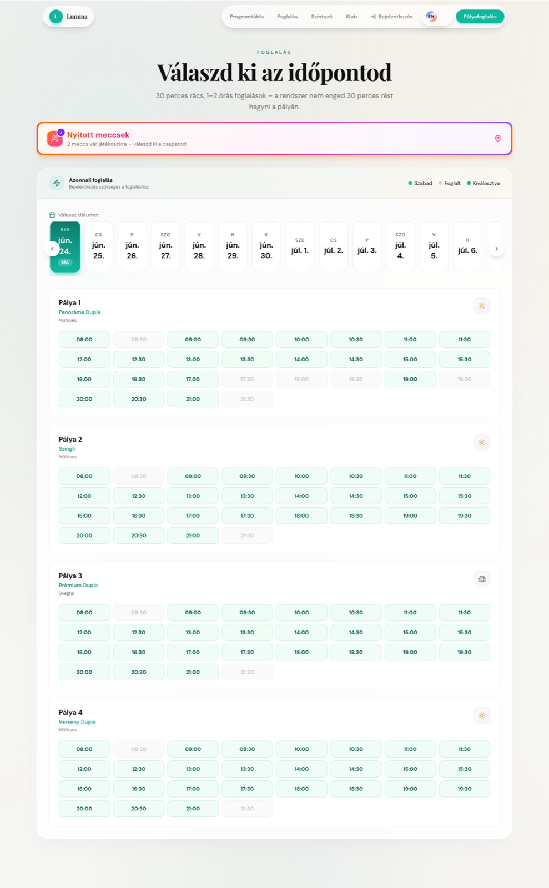
Task: Click the sun icon for Pálya 4
Action: 482,715
